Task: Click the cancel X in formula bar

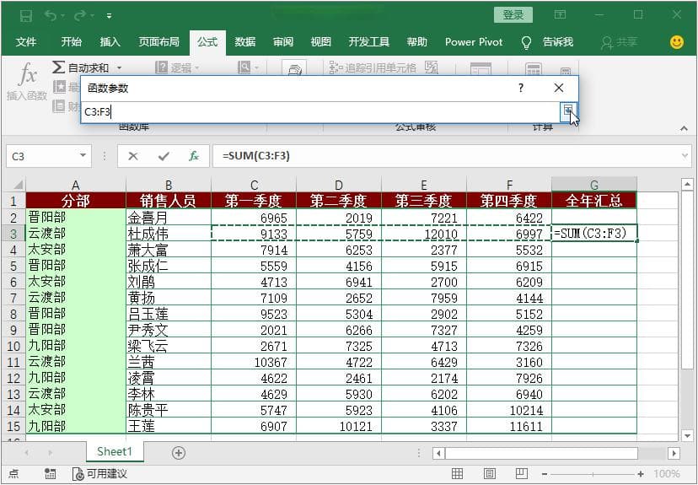Action: (x=132, y=156)
